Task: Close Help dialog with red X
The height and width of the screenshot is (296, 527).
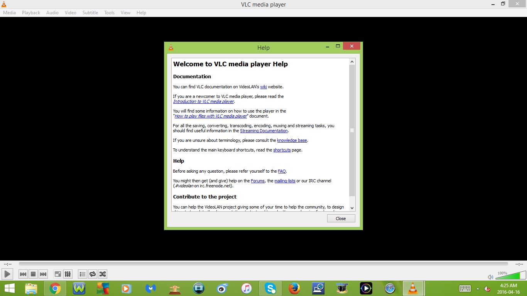Action: [351, 46]
